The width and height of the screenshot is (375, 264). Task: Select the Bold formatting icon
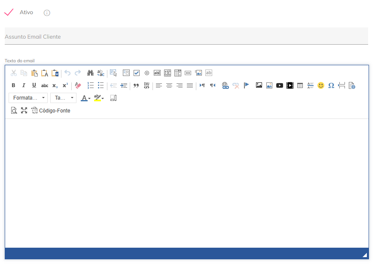coord(13,85)
